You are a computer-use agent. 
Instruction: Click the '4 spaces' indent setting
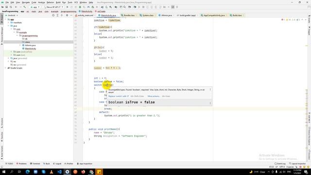[290, 167]
